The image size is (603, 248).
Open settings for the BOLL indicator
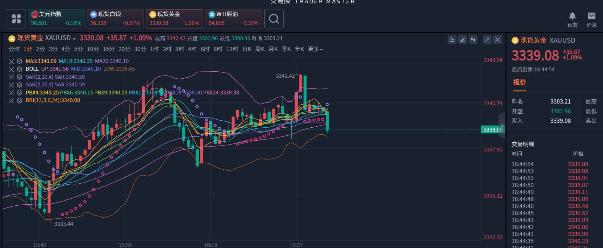20,69
